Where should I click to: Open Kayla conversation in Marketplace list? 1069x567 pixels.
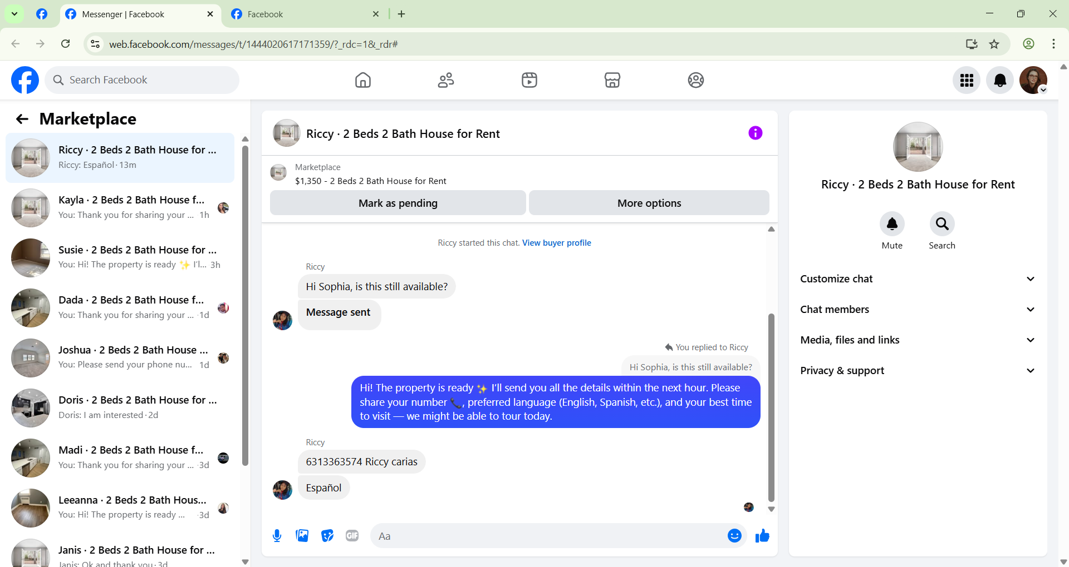pos(120,208)
